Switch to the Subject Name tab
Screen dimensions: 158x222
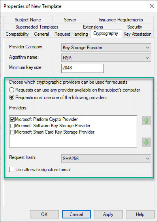(28, 20)
